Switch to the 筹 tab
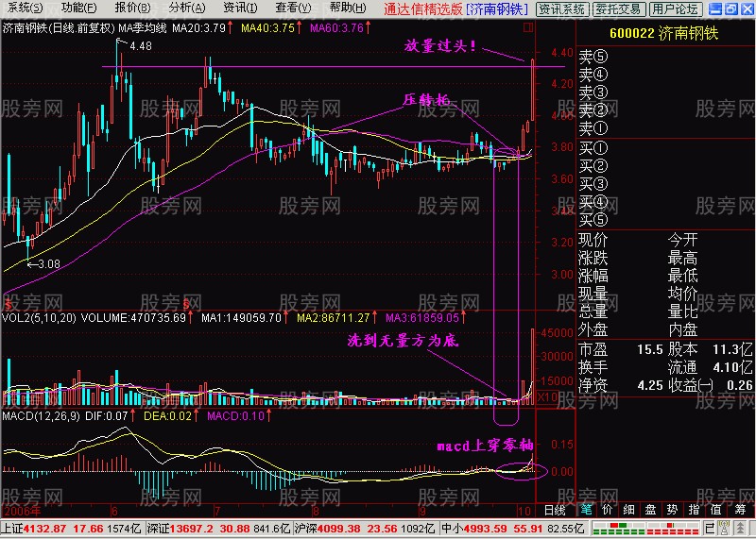This screenshot has height=539, width=756. click(740, 510)
